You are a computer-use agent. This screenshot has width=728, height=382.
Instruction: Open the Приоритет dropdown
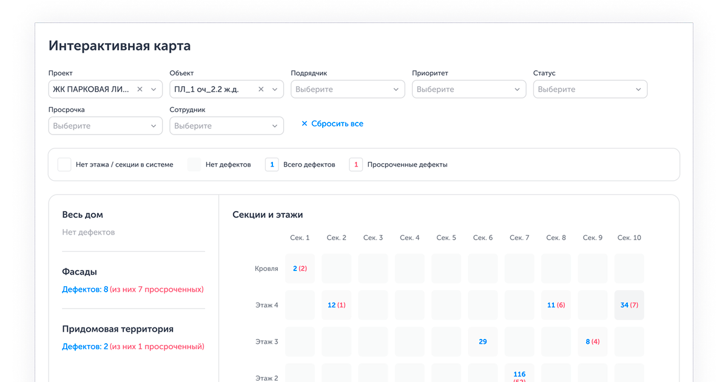click(x=469, y=89)
